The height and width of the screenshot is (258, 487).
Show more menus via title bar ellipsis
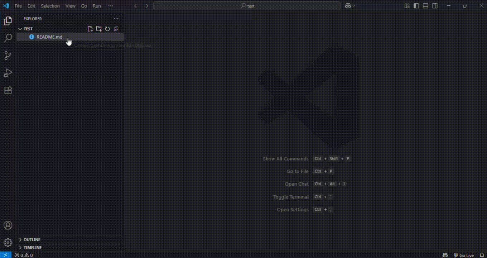coord(110,6)
